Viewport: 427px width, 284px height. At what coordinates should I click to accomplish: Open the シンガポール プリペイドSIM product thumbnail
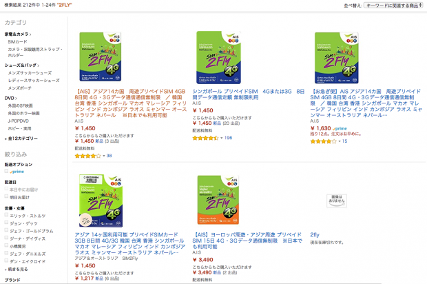(219, 57)
